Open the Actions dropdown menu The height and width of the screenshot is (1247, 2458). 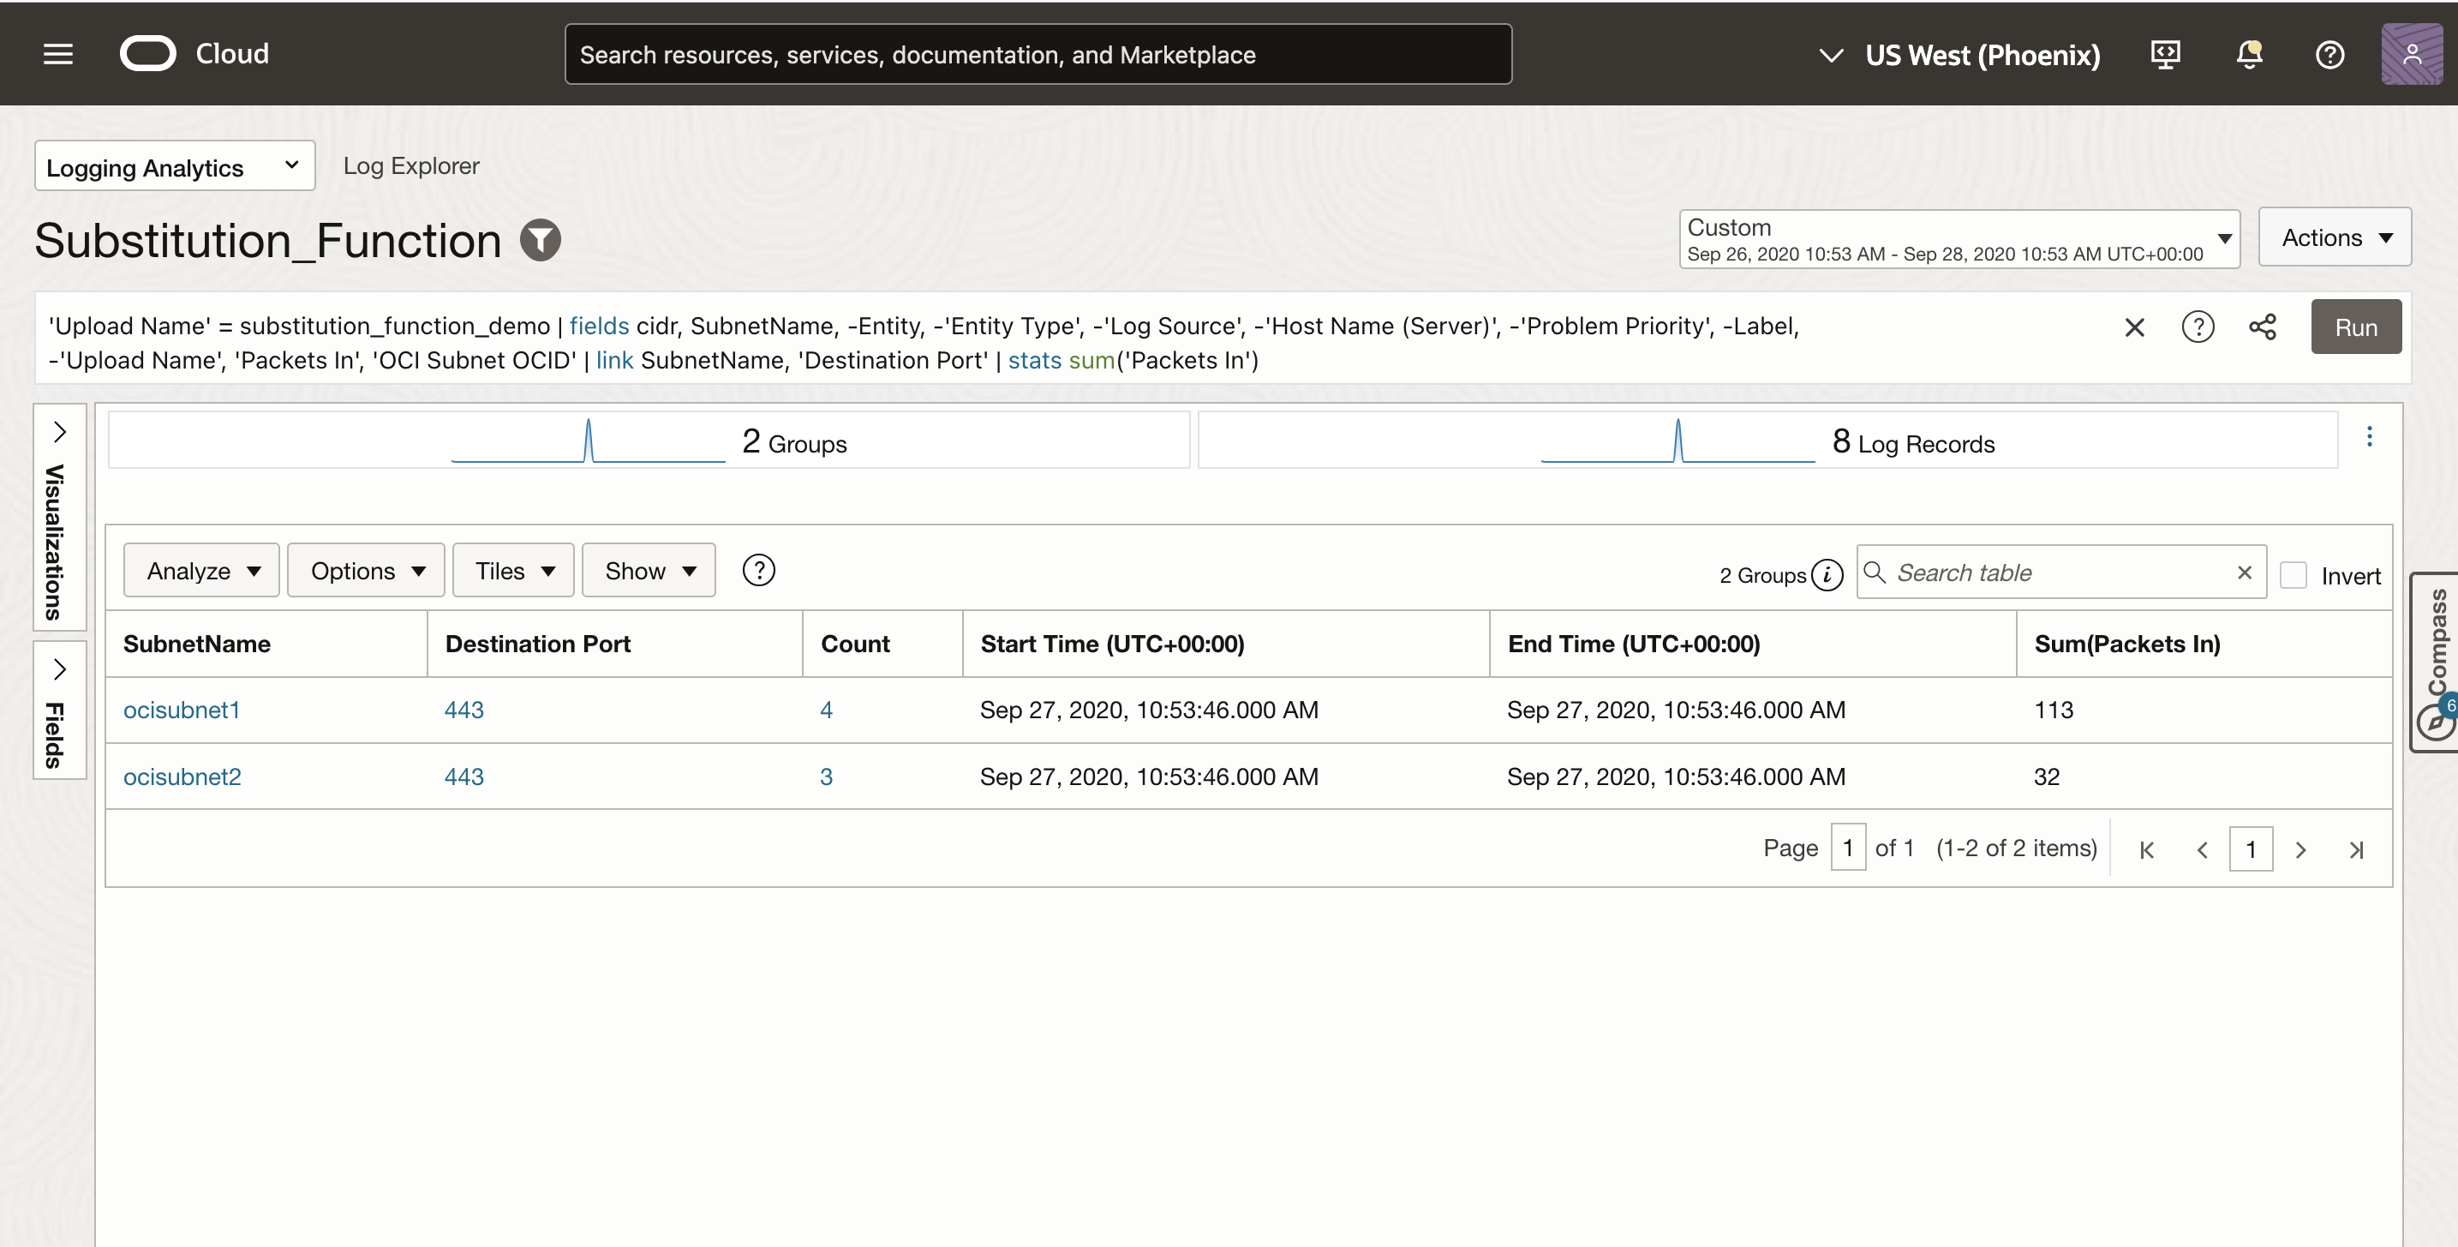(x=2335, y=237)
